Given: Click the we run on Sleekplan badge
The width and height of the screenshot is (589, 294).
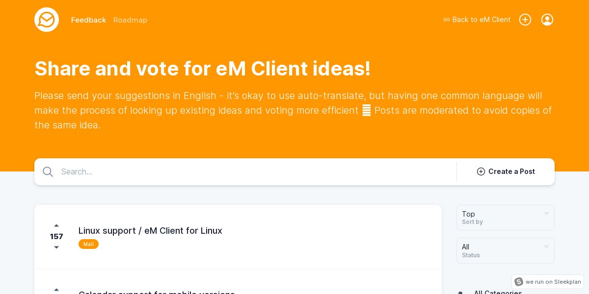Looking at the screenshot, I should click(x=548, y=282).
